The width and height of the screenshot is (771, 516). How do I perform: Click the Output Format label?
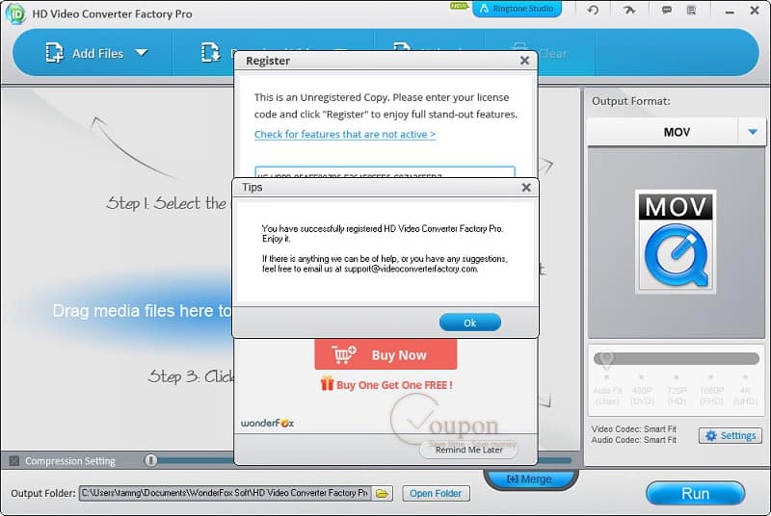631,101
